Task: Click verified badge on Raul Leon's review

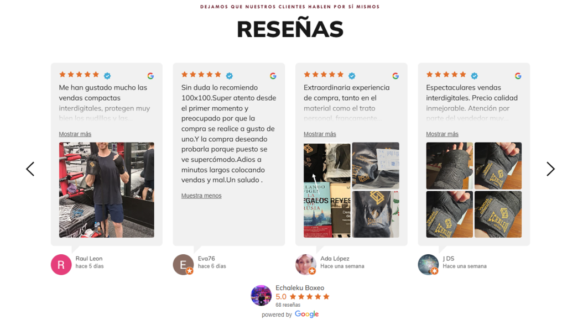Action: [107, 76]
